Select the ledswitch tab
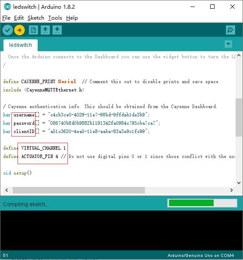 pos(21,45)
